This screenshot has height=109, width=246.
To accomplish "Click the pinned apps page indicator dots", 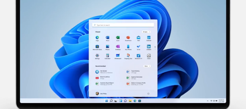I will (x=155, y=48).
